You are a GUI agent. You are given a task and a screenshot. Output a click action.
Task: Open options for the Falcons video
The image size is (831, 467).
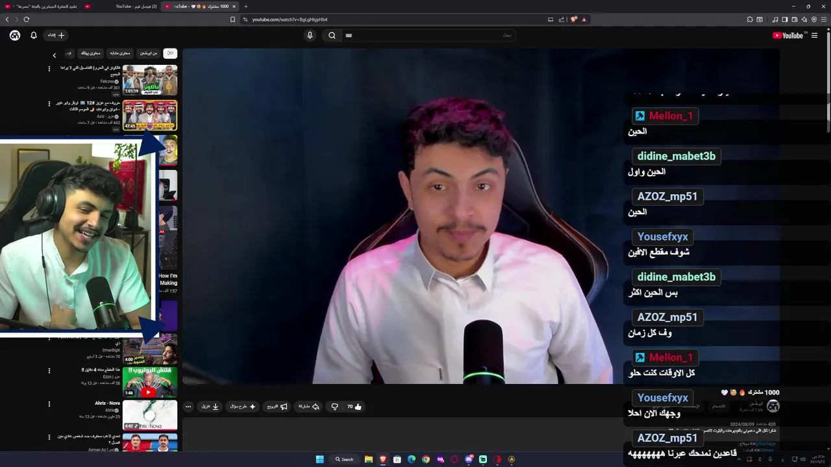coord(49,69)
